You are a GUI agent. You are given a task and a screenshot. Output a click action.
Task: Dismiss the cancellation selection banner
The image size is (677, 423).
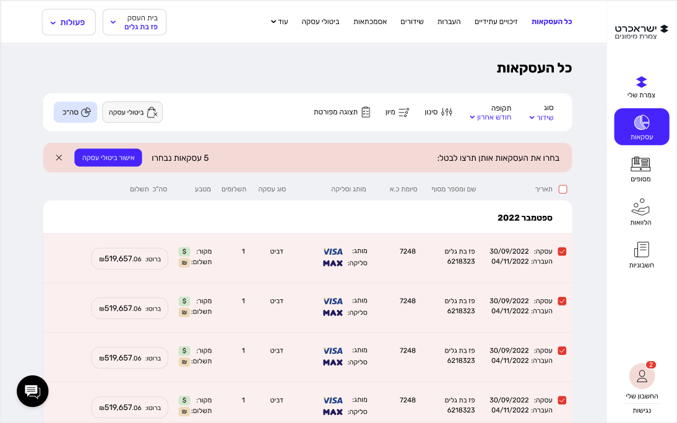coord(59,158)
